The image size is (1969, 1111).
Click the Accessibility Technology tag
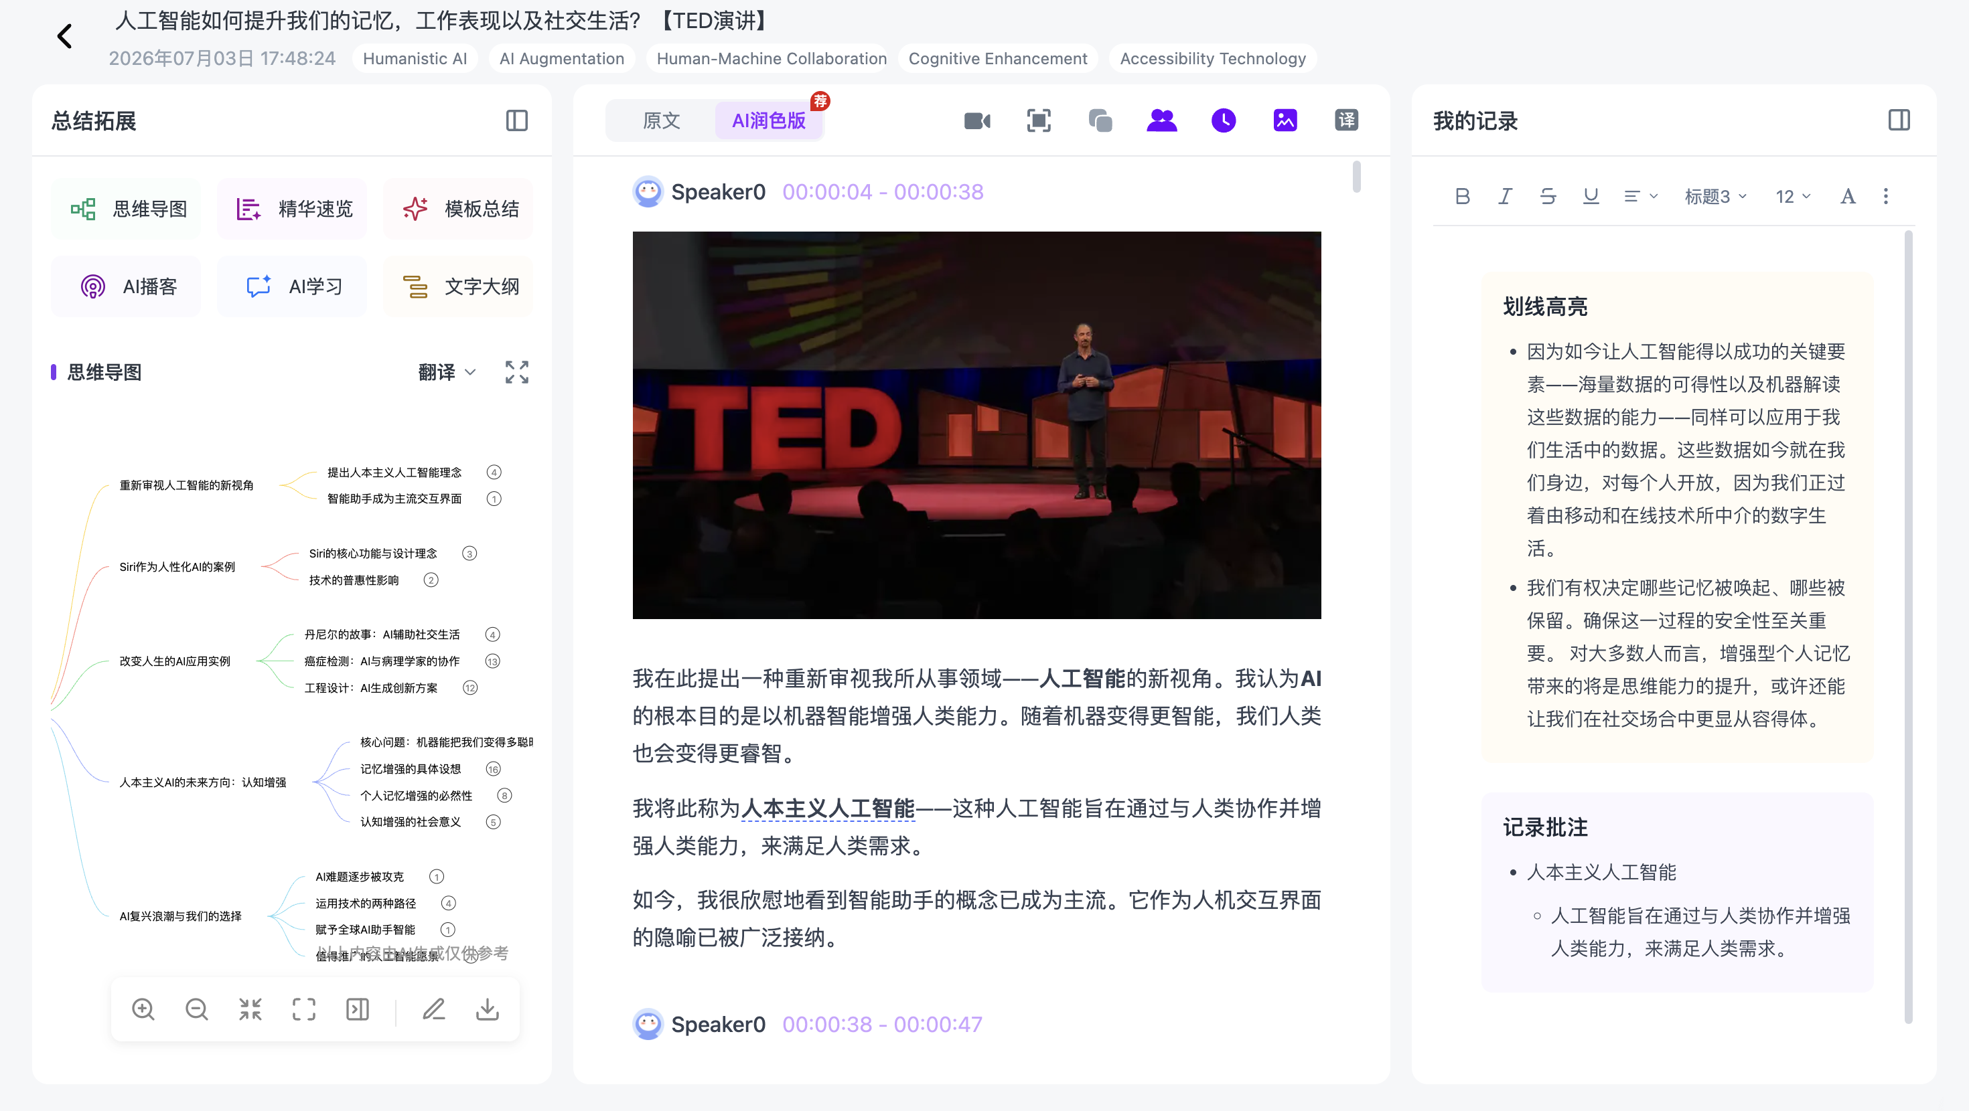(x=1212, y=59)
